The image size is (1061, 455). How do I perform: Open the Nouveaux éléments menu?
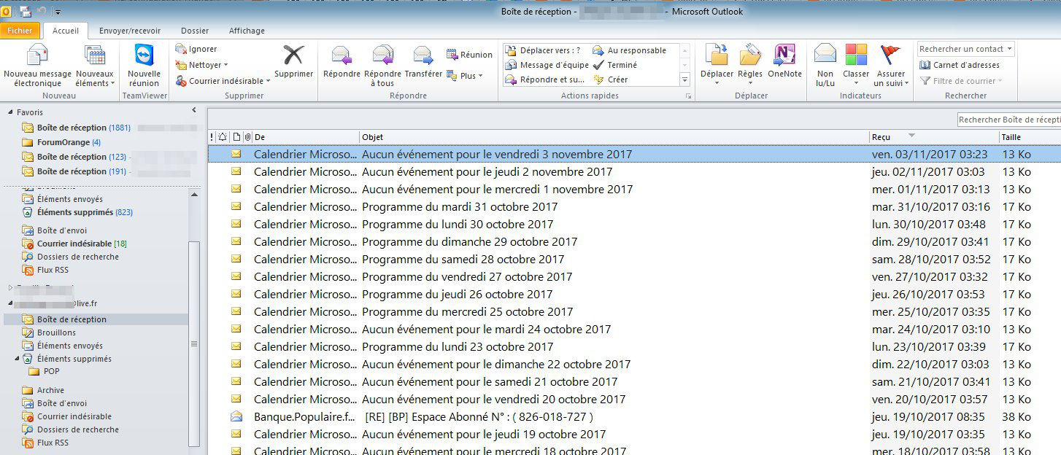95,66
